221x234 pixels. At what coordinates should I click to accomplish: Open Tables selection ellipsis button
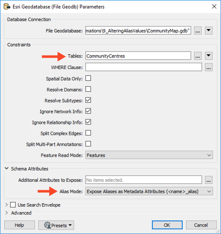click(x=197, y=56)
